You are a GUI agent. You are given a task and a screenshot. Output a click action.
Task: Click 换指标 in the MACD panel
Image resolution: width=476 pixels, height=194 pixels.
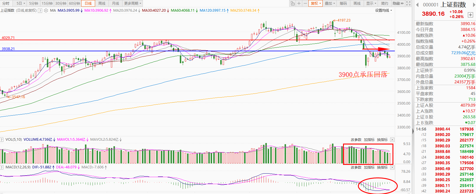[x=382, y=167]
